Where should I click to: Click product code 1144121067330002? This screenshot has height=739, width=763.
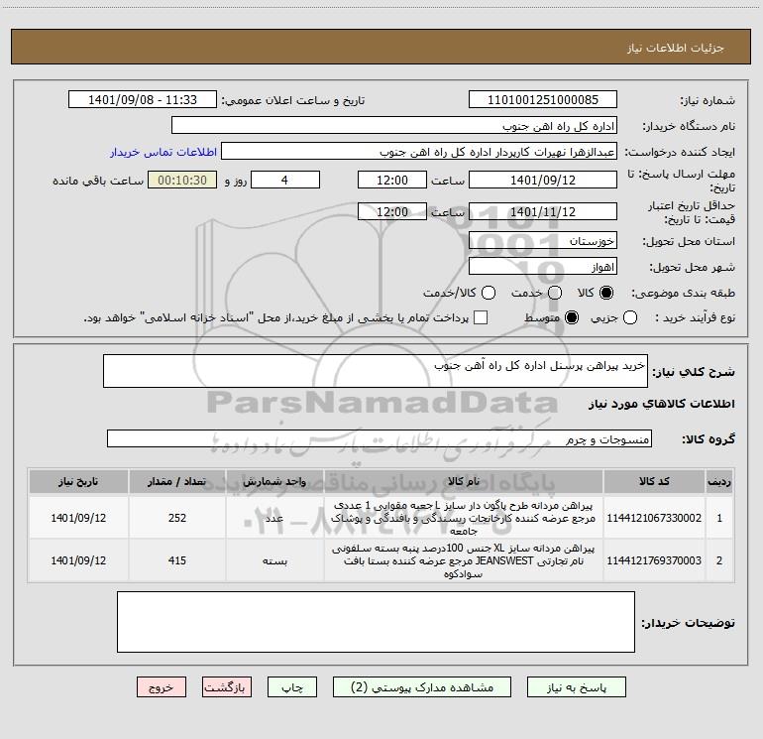point(654,518)
